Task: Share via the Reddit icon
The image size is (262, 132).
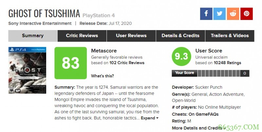Action: (x=233, y=13)
